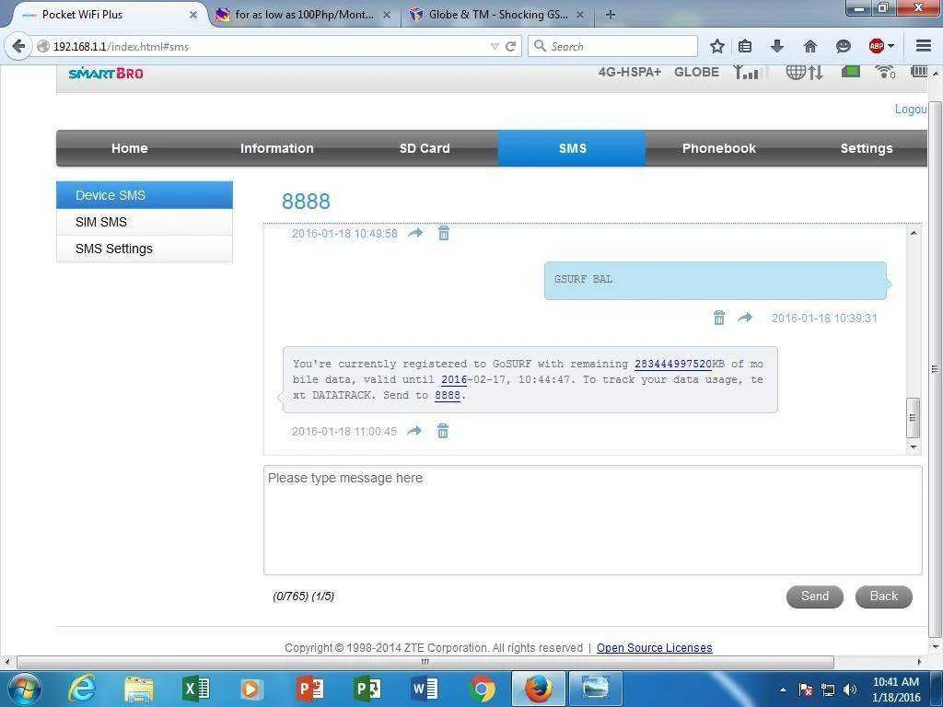Show hidden tray icons arrow
Image resolution: width=943 pixels, height=707 pixels.
pos(783,690)
